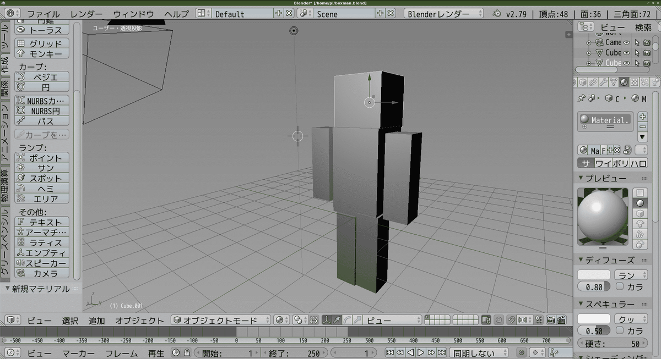Add a Monkey mesh from the toolbar
This screenshot has height=359, width=661.
(41, 53)
